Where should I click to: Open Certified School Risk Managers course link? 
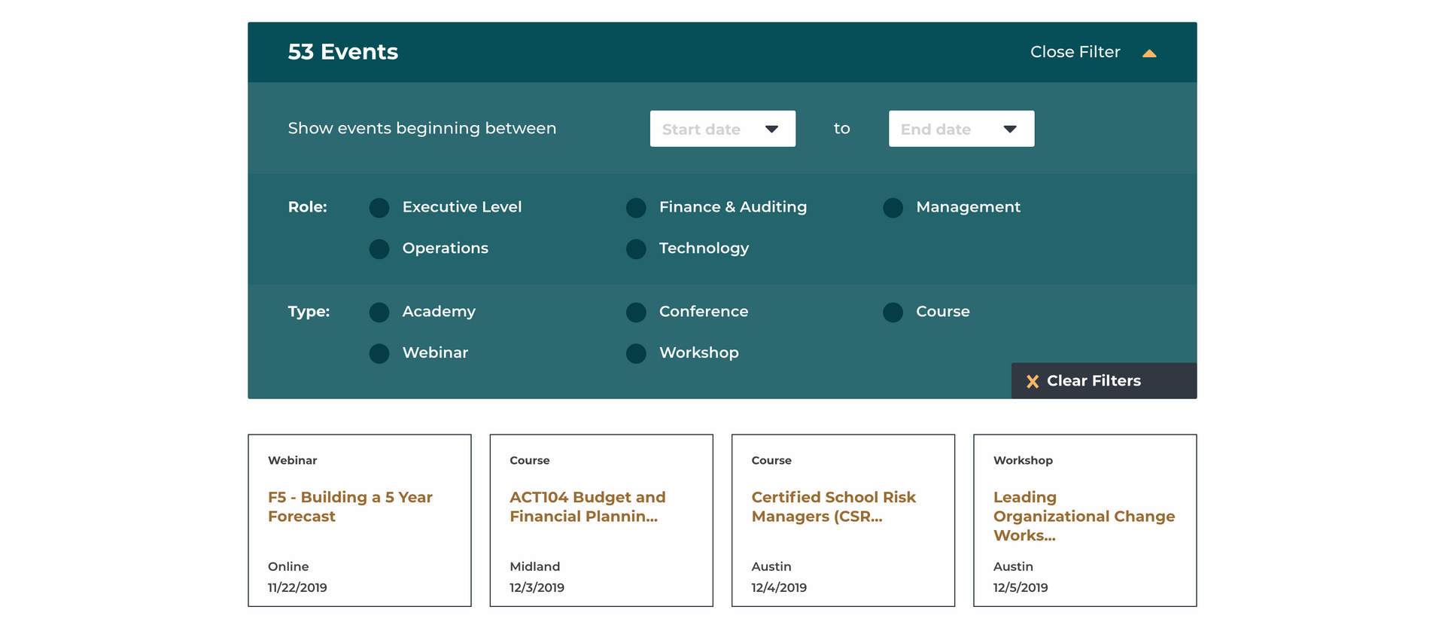tap(833, 507)
